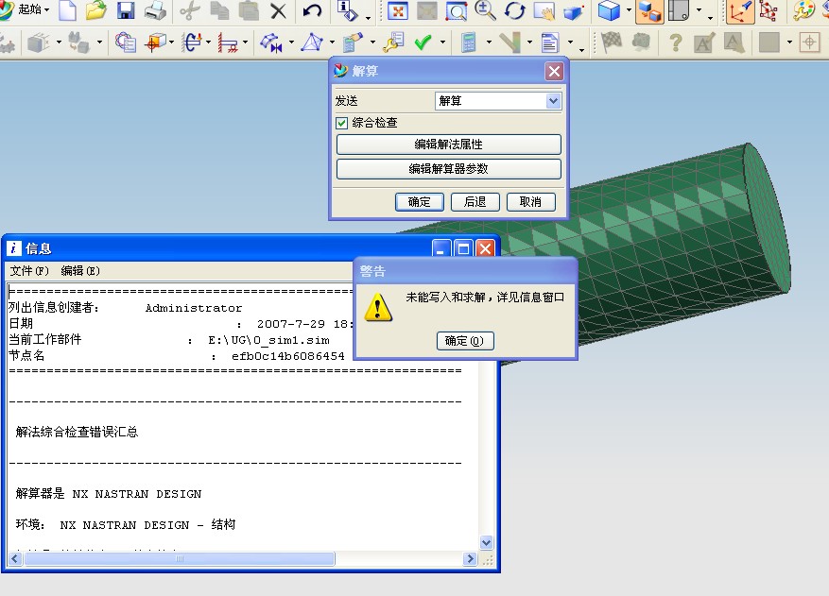Open the object information icon
The height and width of the screenshot is (596, 829).
click(x=347, y=10)
